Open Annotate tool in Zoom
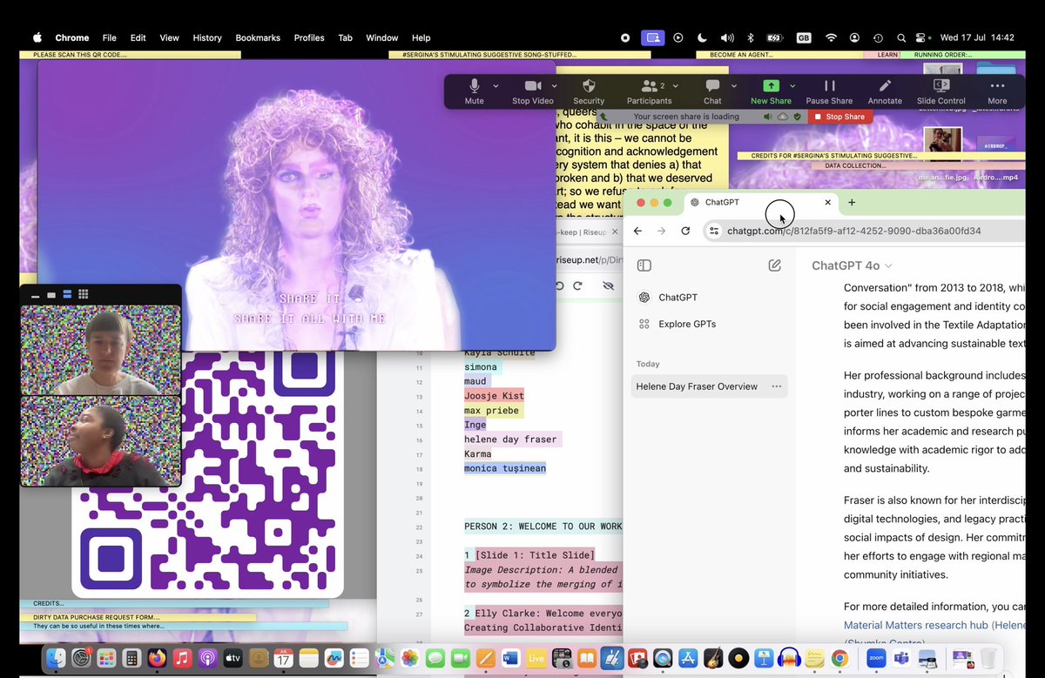 tap(885, 91)
